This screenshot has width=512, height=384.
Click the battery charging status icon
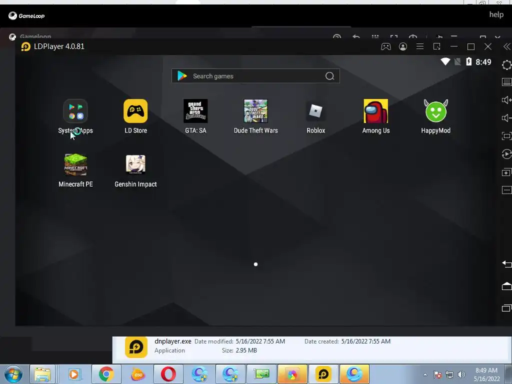pos(469,61)
